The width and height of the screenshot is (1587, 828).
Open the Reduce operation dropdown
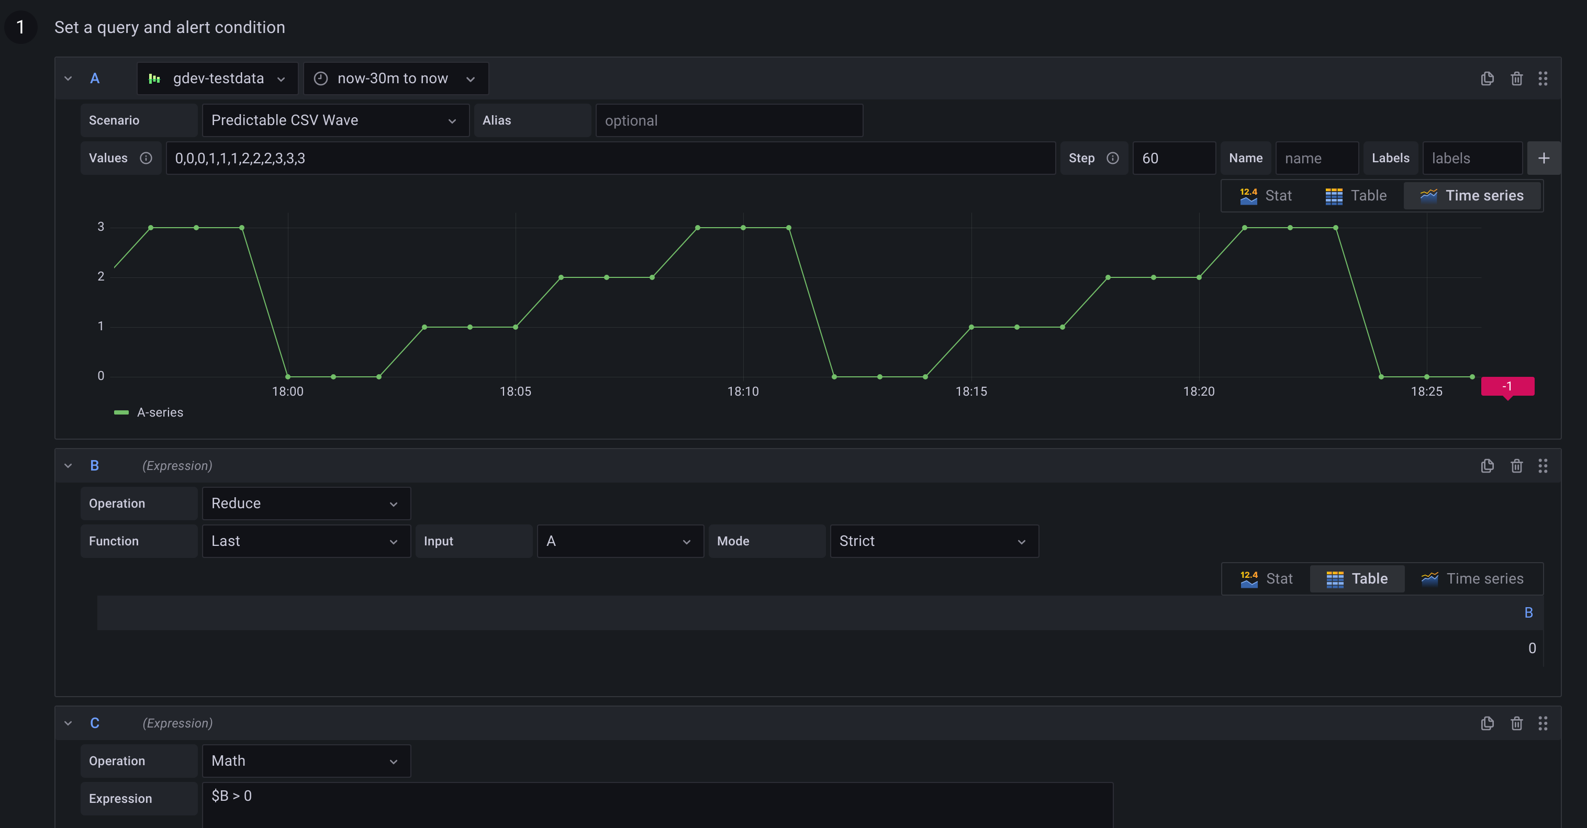[x=306, y=503]
